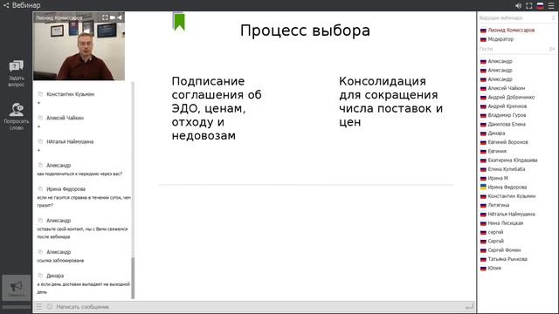Click the Процесс выбора slide title
This screenshot has width=559, height=314.
(x=305, y=31)
